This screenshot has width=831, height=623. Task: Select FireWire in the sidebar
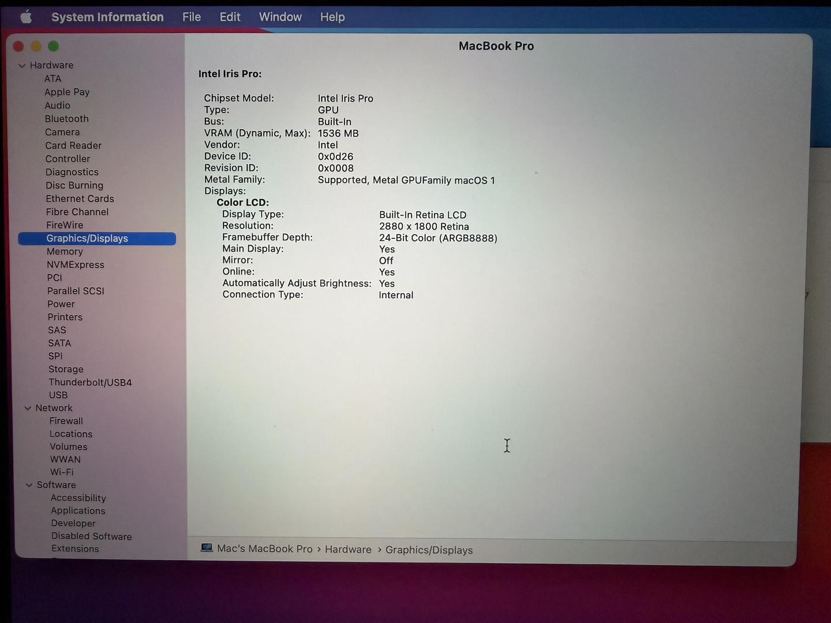[x=65, y=225]
